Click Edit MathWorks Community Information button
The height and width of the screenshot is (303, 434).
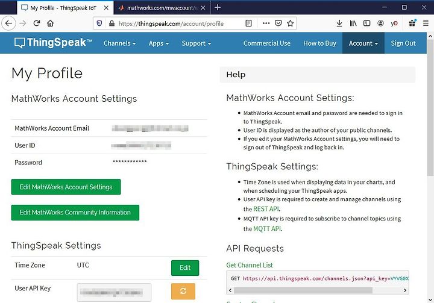(x=75, y=213)
